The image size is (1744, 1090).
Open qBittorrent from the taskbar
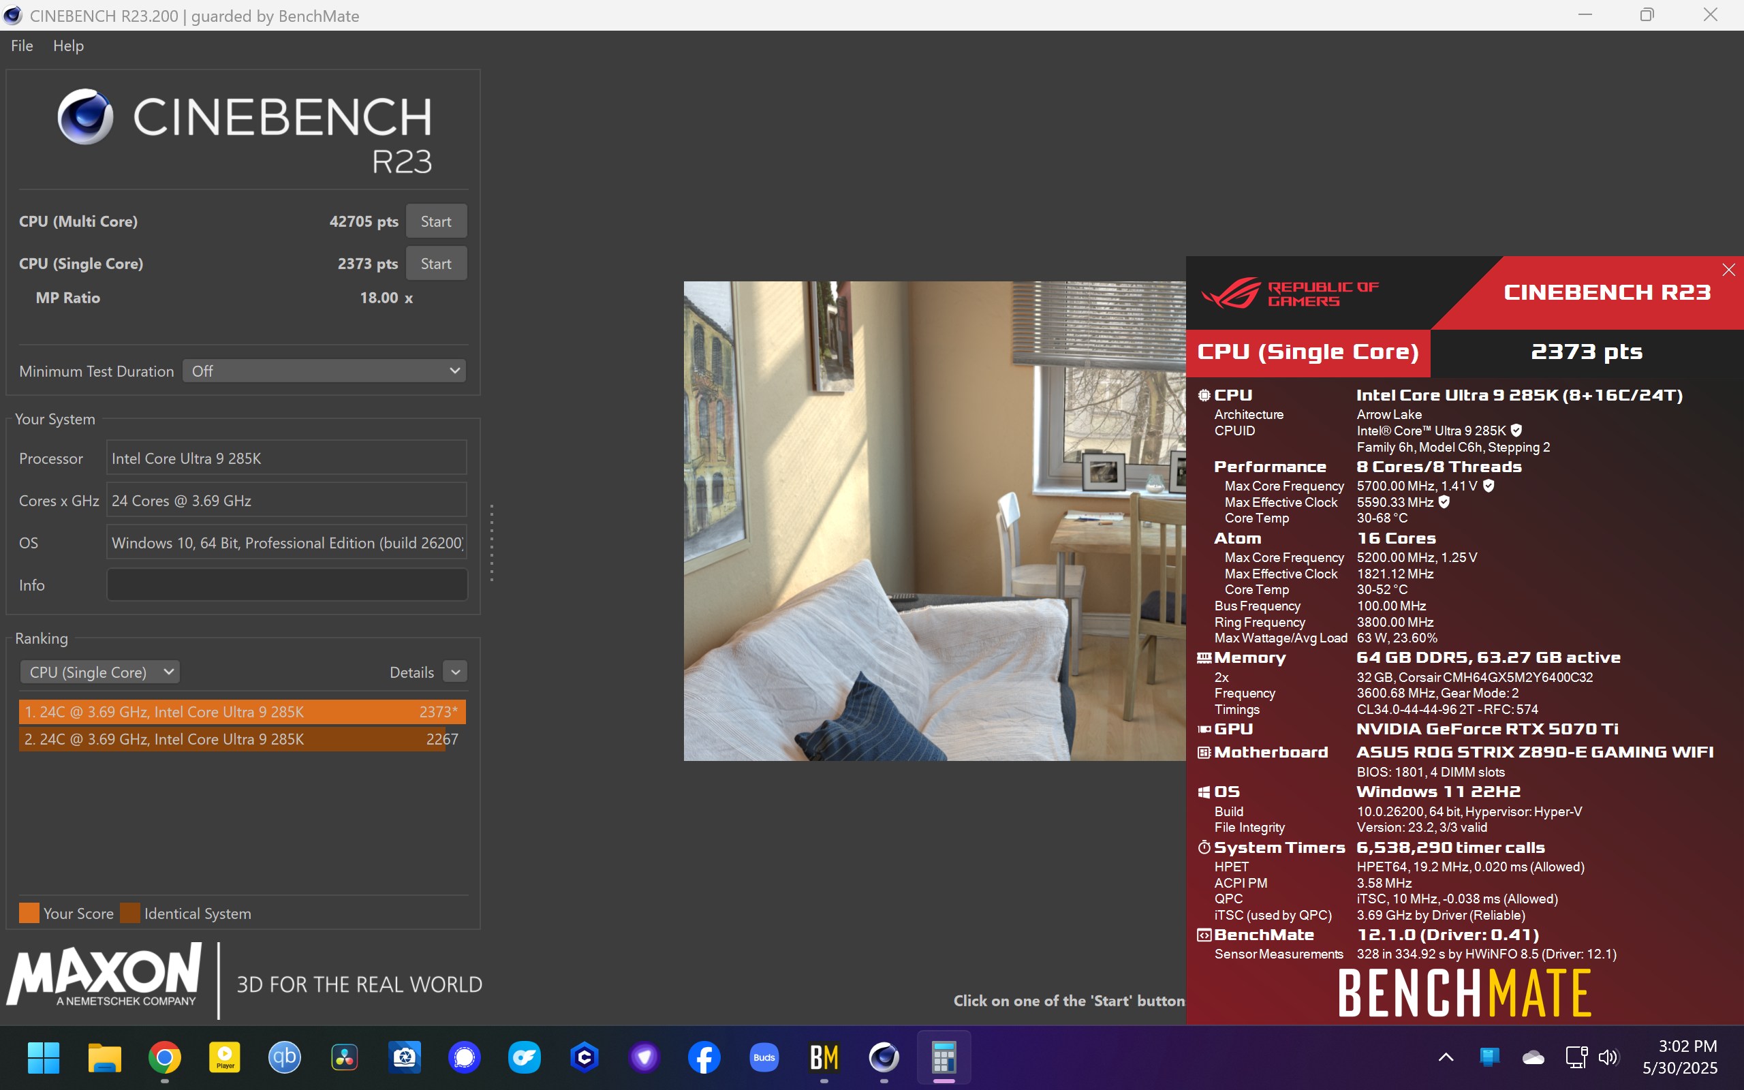(x=285, y=1057)
